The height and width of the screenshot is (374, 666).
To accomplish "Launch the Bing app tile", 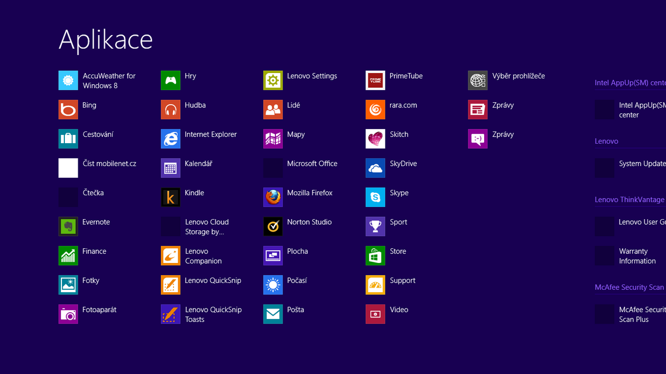I will (x=68, y=110).
